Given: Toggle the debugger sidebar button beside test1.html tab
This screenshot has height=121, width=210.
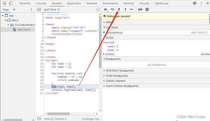Looking at the screenshot, I should [98, 10].
